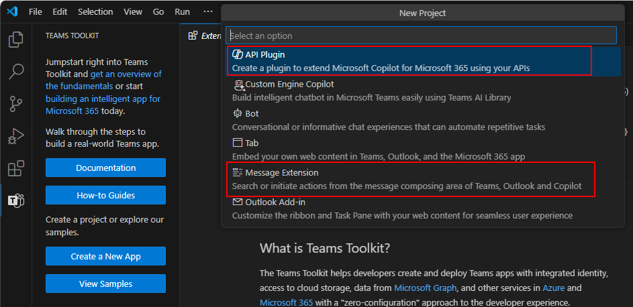Expand the overflow menu with three dots
Image resolution: width=633 pixels, height=307 pixels.
point(208,12)
